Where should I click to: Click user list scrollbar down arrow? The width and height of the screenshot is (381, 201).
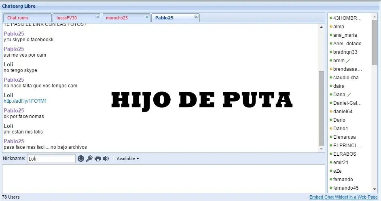[x=375, y=189]
